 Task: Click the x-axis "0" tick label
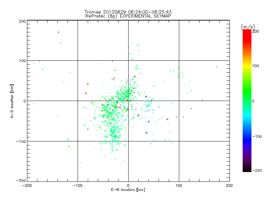128,186
